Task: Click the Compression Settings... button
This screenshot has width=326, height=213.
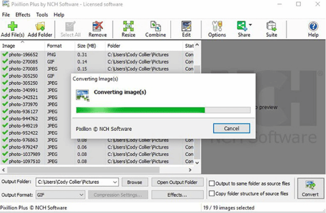Action: click(x=118, y=195)
